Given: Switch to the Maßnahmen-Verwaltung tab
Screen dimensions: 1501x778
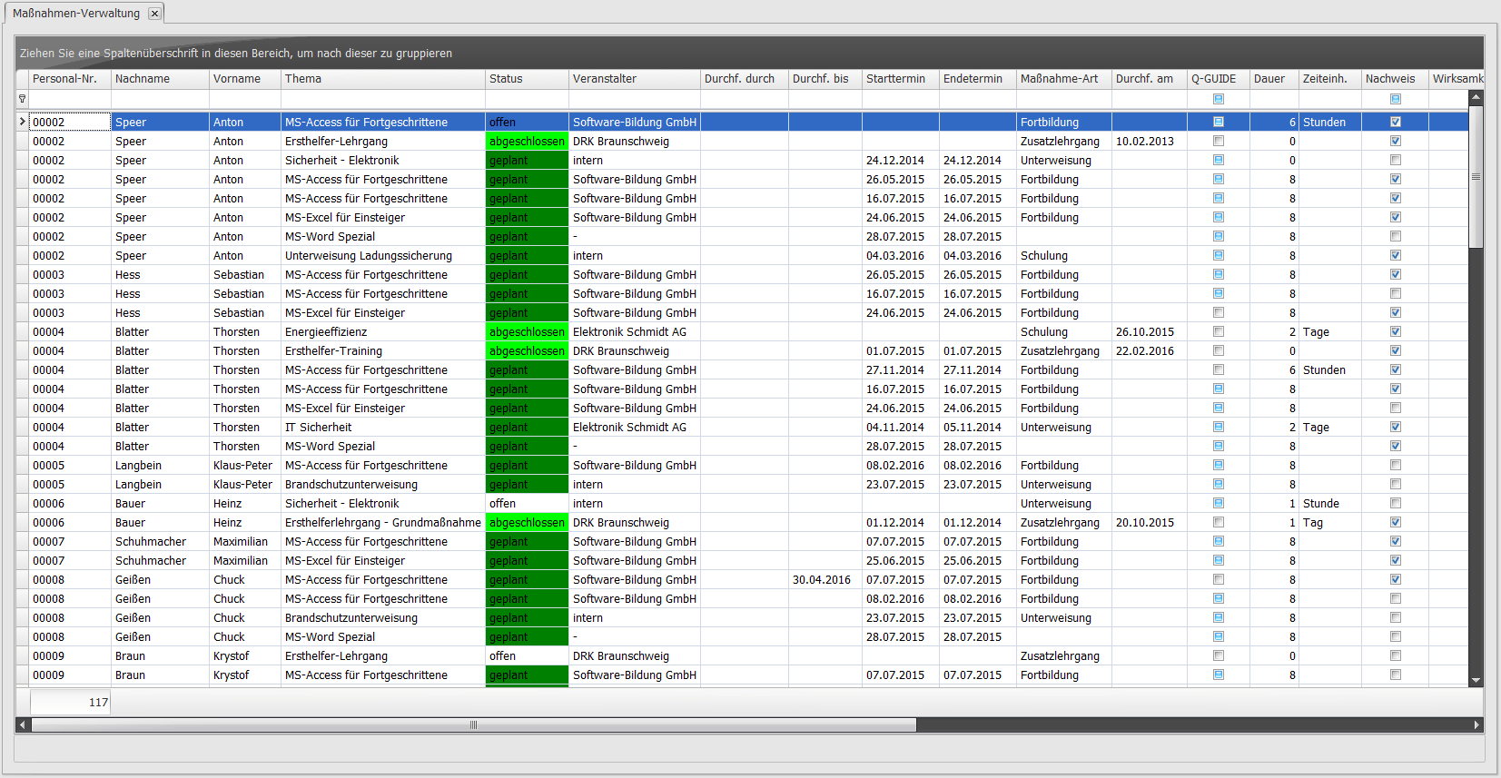Looking at the screenshot, I should tap(76, 14).
